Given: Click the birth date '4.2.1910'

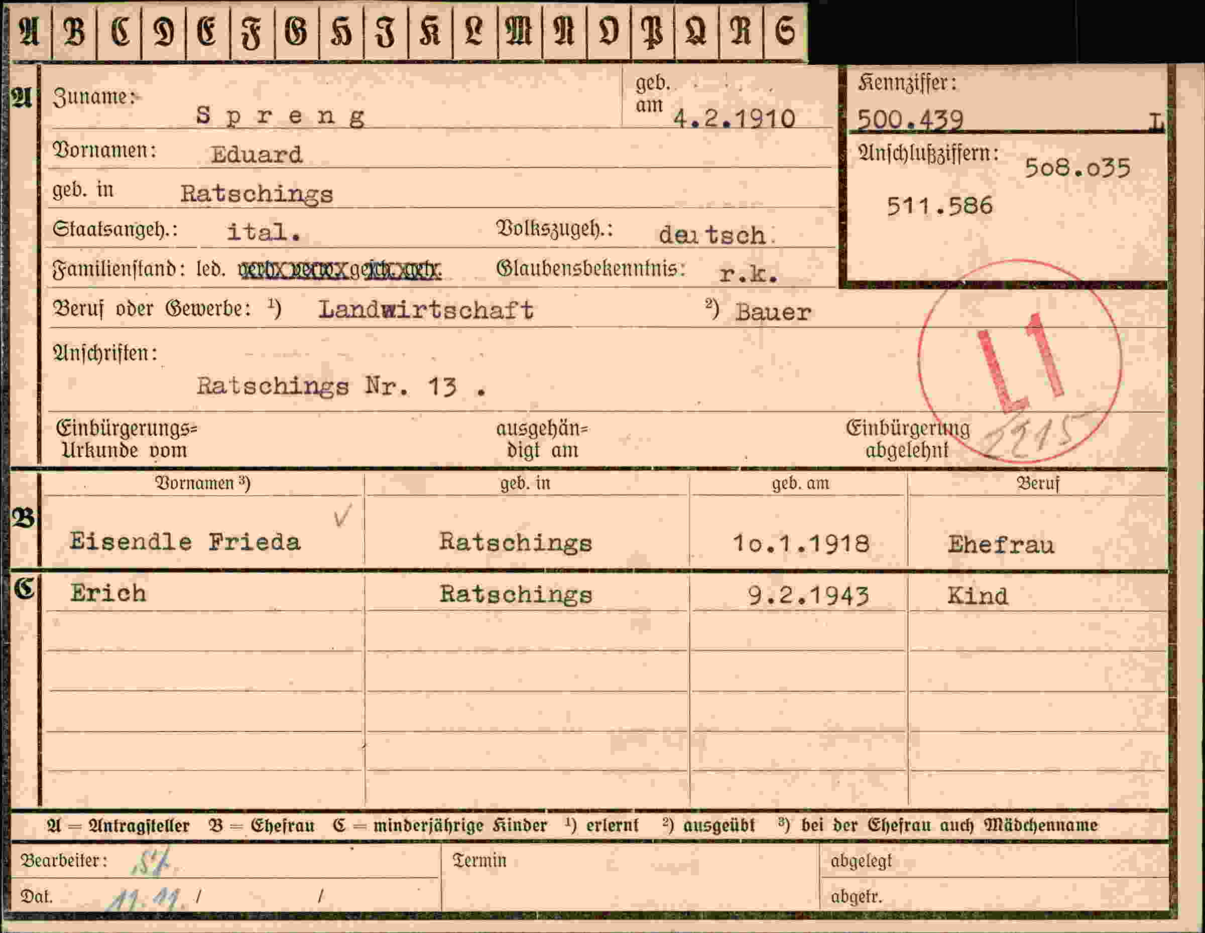Looking at the screenshot, I should [735, 119].
